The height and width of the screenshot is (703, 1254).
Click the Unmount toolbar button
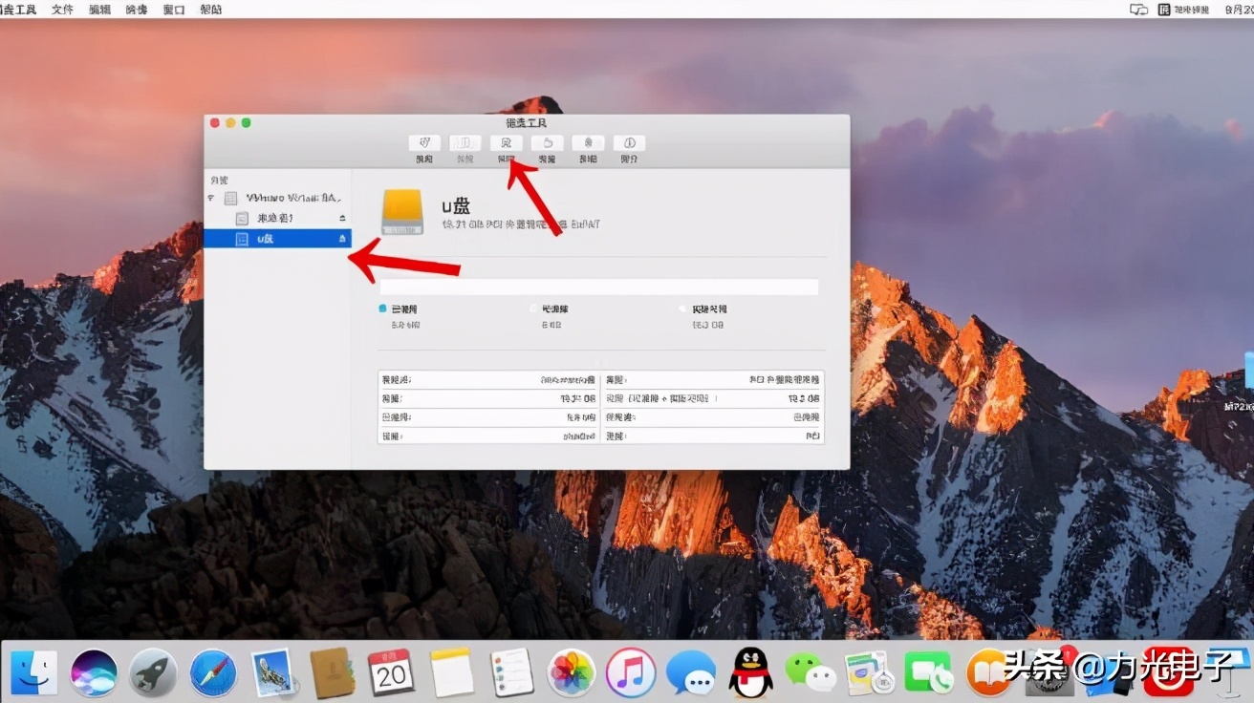pos(588,143)
